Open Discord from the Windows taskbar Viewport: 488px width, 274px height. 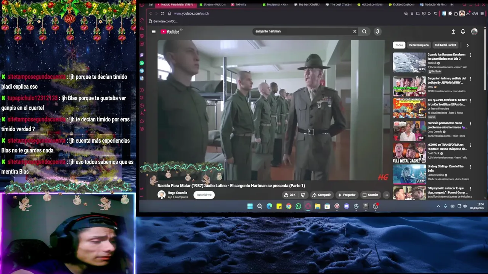[x=346, y=206]
